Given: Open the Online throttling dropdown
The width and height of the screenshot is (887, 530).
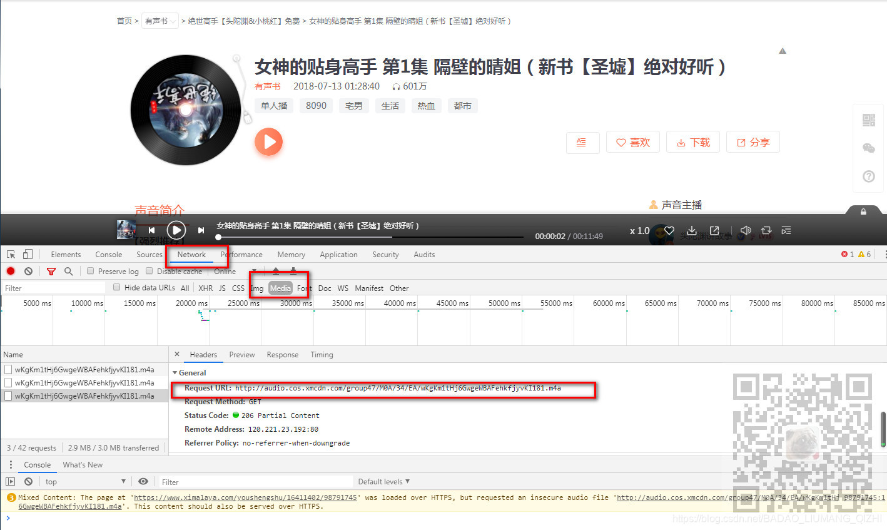Looking at the screenshot, I should click(x=235, y=271).
